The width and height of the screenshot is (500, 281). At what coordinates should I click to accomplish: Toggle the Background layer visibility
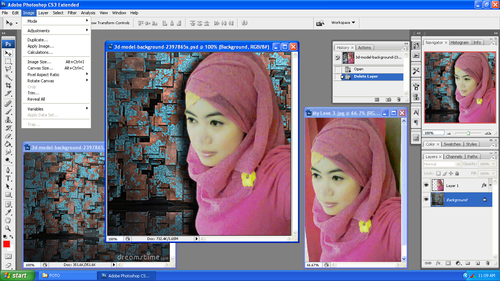point(427,199)
